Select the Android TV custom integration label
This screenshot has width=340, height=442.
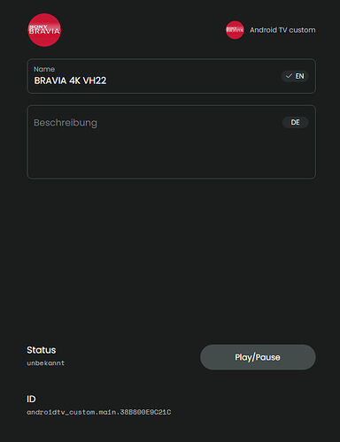282,30
